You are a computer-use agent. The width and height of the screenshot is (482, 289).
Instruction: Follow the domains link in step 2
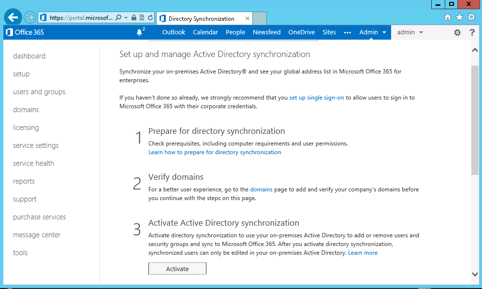261,189
